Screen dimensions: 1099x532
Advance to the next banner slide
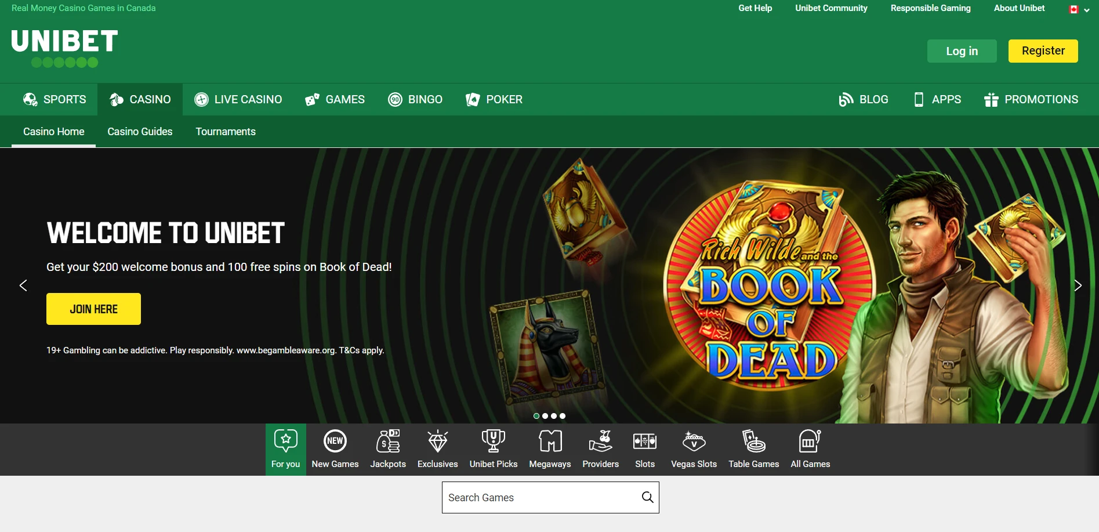coord(1078,285)
